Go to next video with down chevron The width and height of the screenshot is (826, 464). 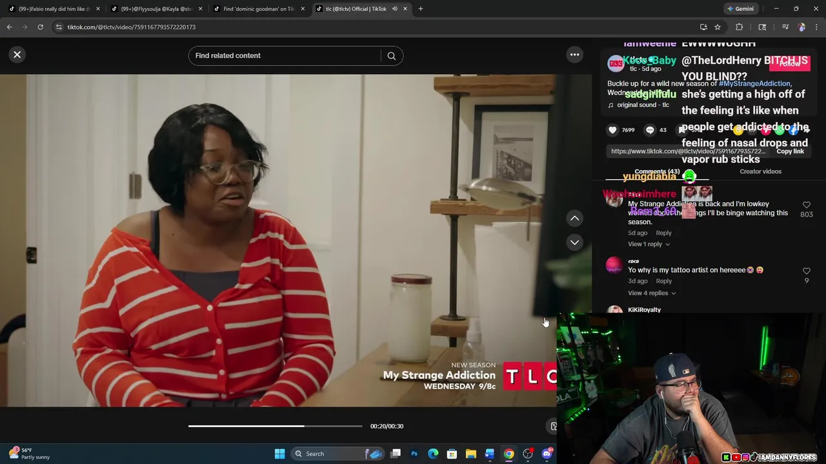(x=574, y=242)
